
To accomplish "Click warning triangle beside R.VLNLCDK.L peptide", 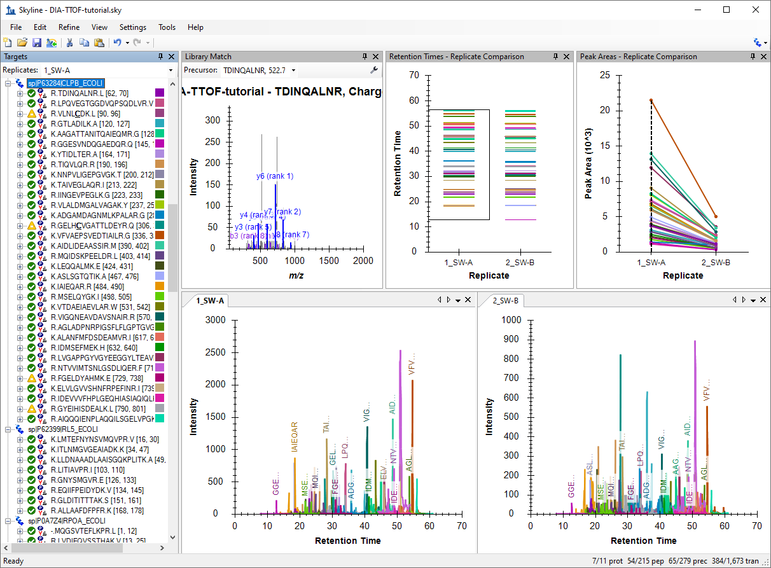I will point(31,114).
